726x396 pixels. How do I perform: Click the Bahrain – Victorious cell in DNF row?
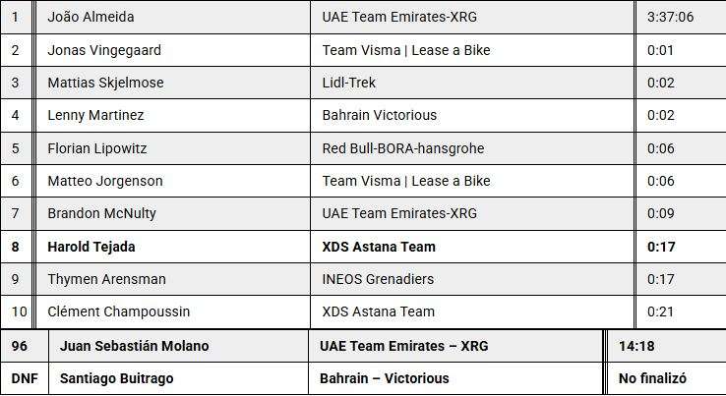[384, 378]
